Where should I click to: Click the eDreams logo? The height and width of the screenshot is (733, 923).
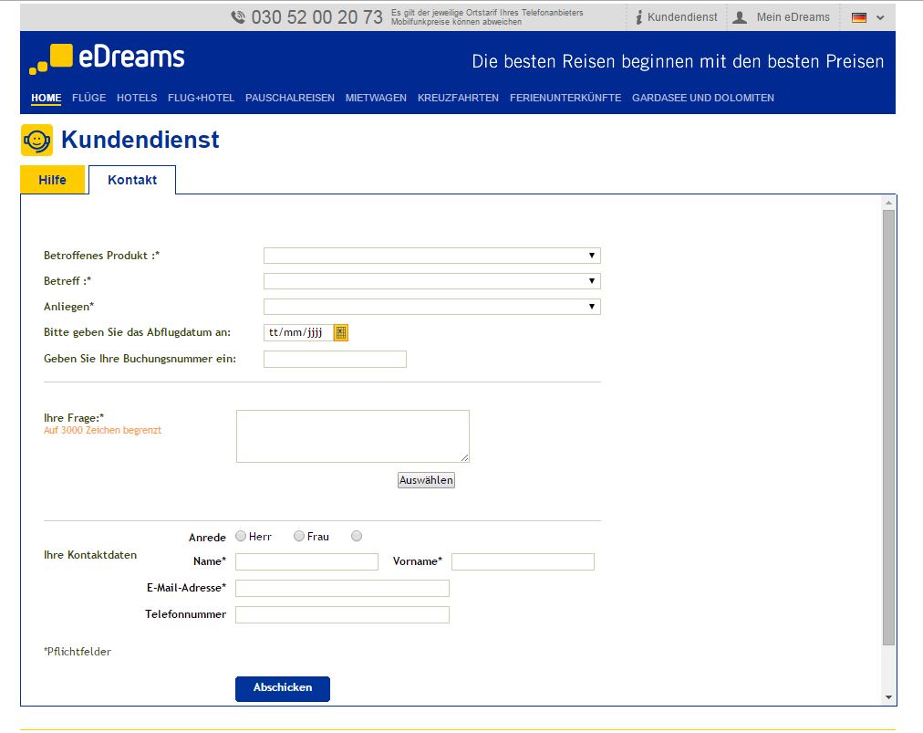click(107, 58)
